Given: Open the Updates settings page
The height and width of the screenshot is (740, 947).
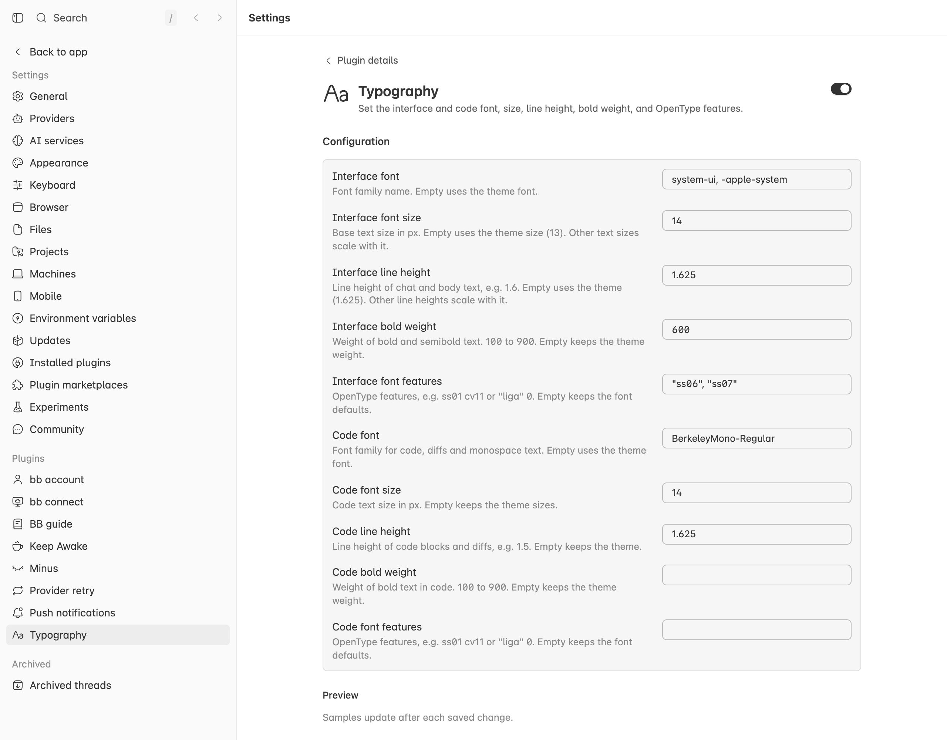Looking at the screenshot, I should tap(118, 340).
